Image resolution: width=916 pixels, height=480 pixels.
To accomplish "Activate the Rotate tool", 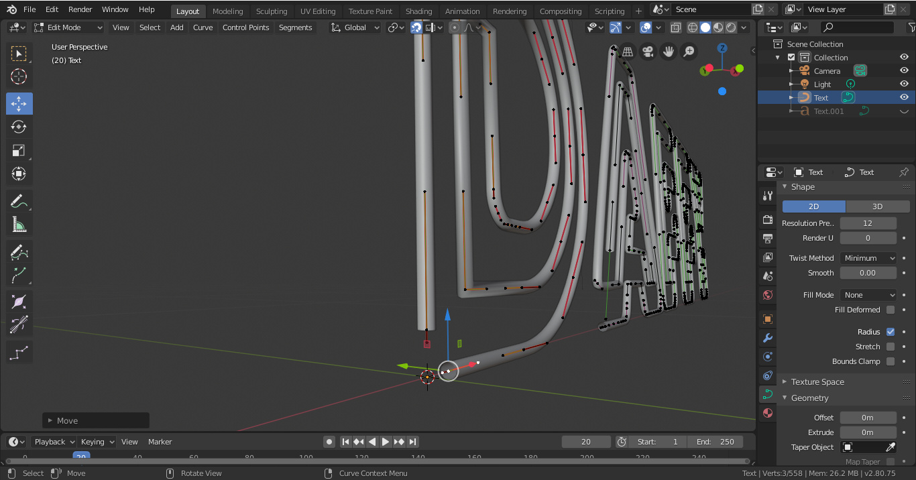I will pos(19,127).
